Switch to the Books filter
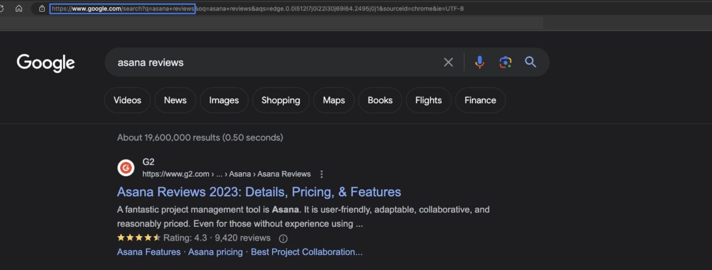 [380, 101]
